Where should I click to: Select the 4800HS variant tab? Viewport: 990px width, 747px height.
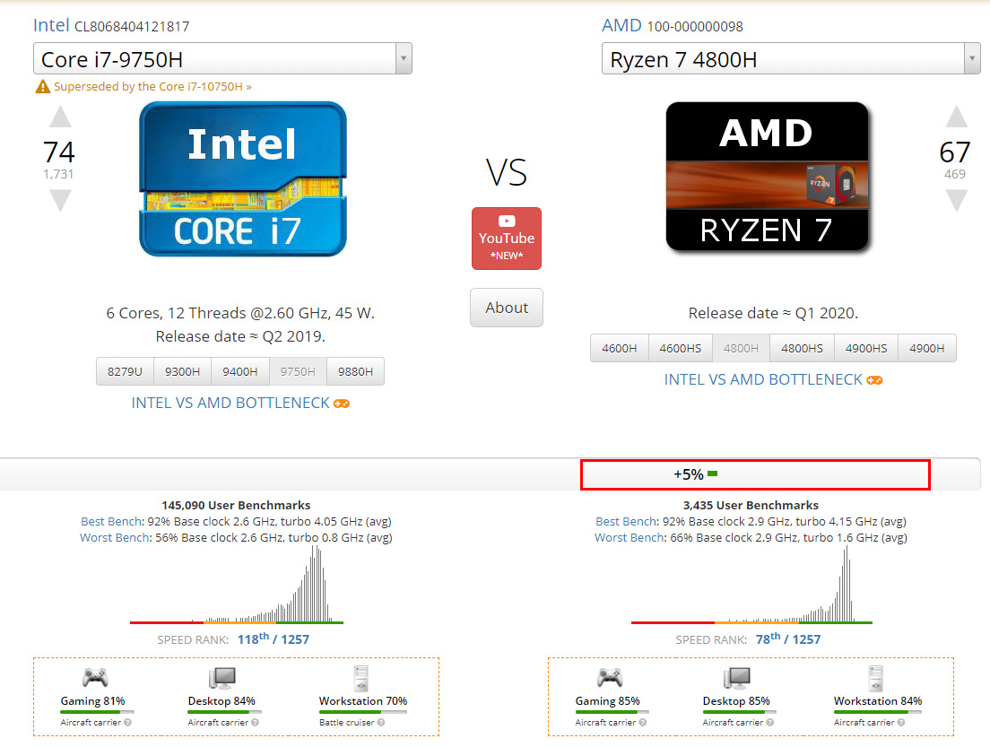pyautogui.click(x=802, y=348)
